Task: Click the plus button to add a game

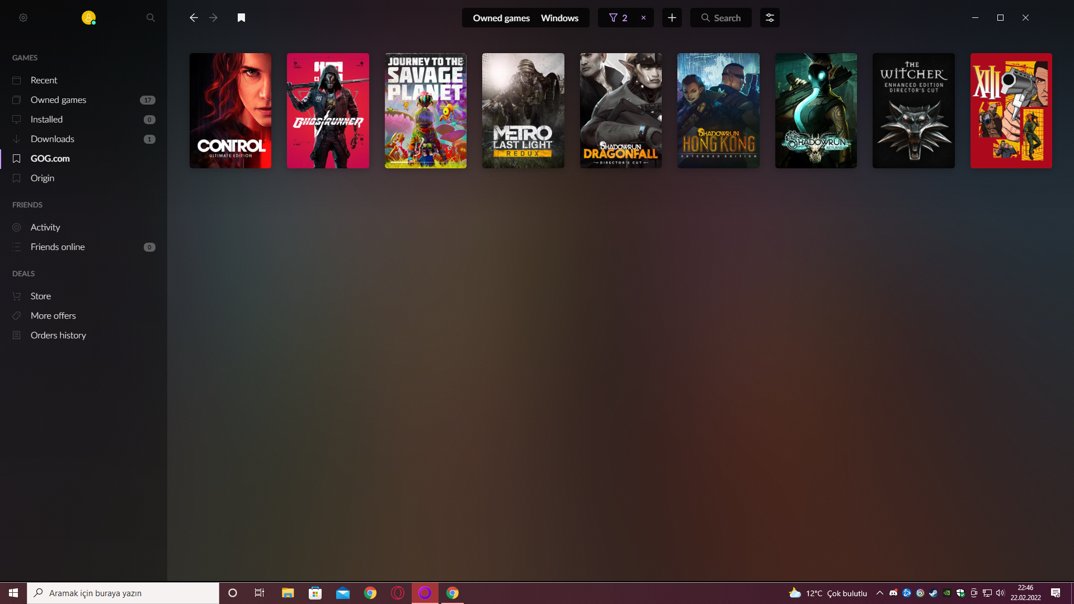Action: (672, 18)
